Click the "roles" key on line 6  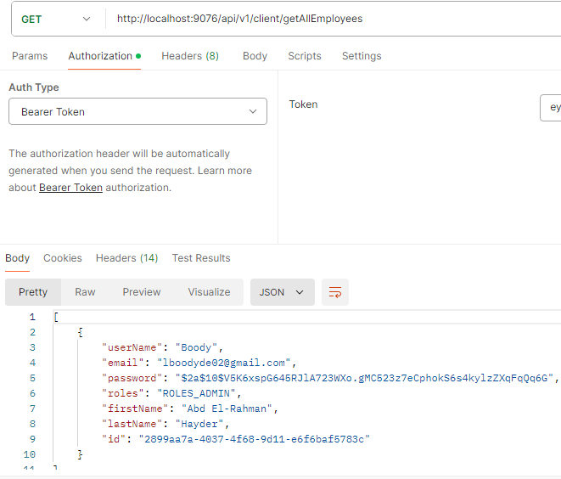[x=123, y=394]
